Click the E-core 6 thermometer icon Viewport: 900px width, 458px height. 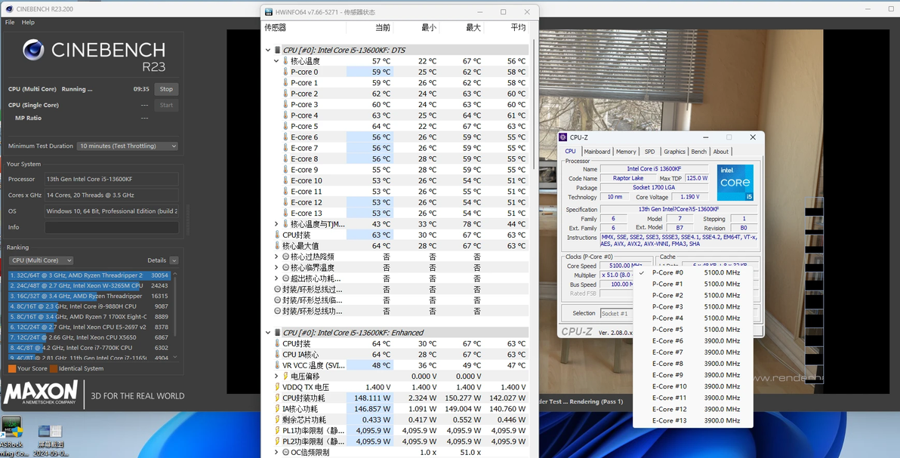click(x=286, y=137)
